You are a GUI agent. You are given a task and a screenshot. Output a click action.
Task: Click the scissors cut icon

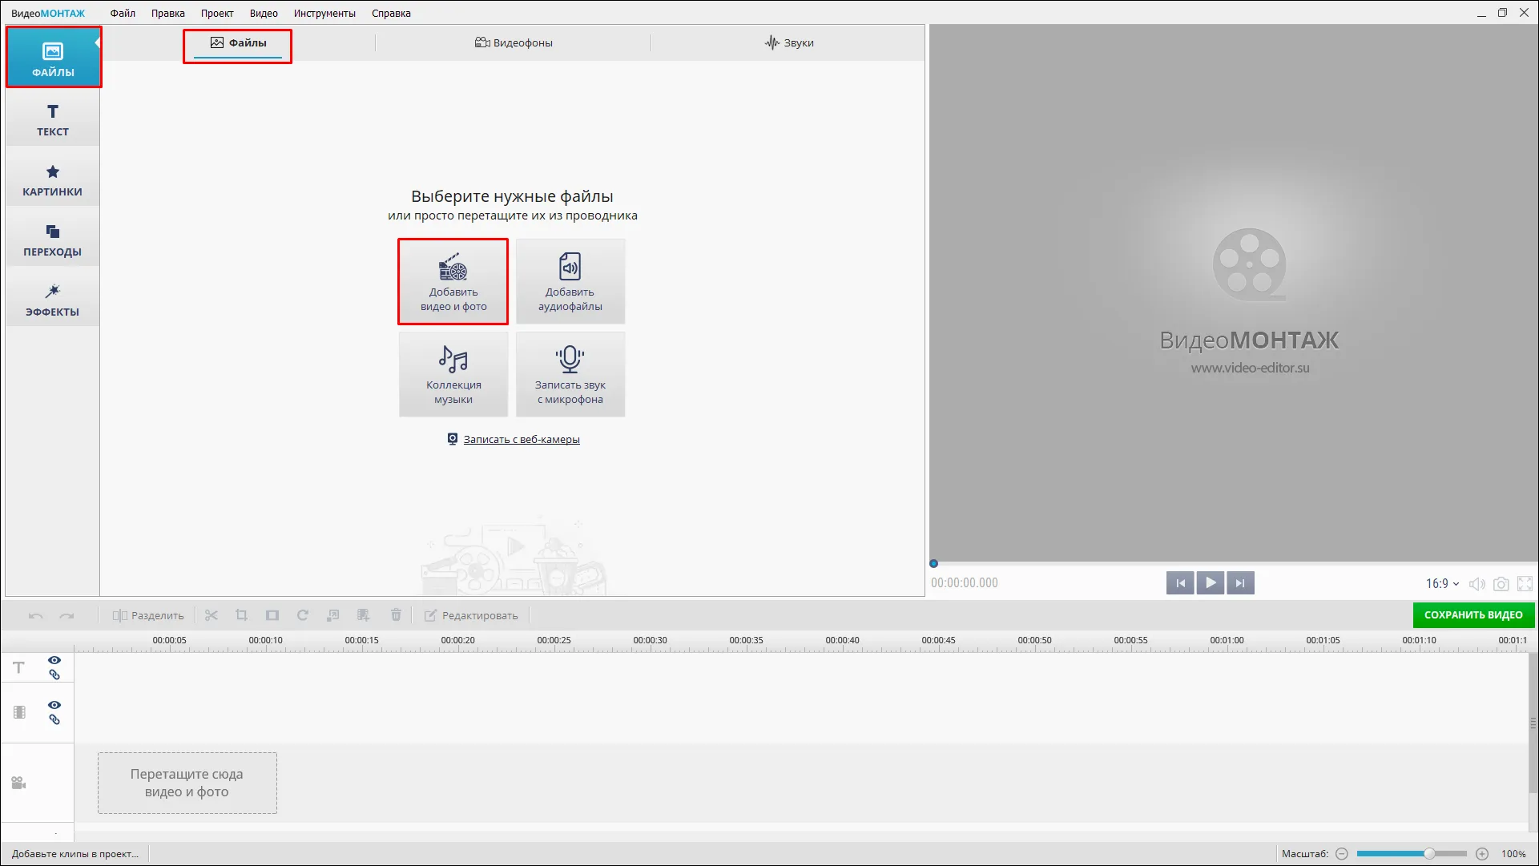(x=212, y=615)
